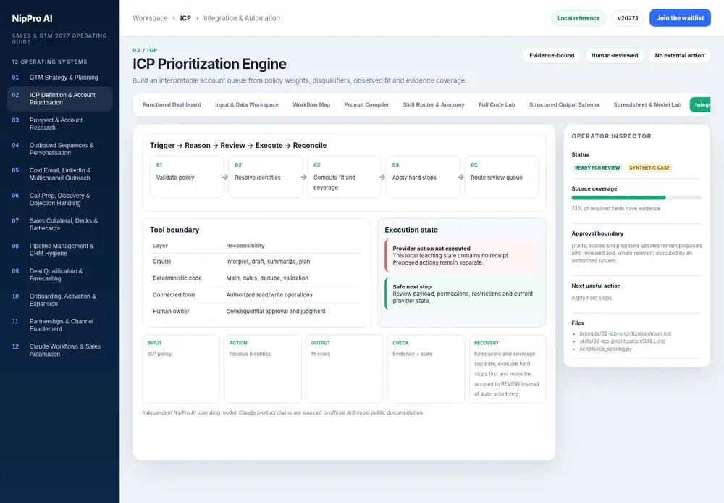Switch to Spreadsheet & Model Lab tab

tap(647, 104)
